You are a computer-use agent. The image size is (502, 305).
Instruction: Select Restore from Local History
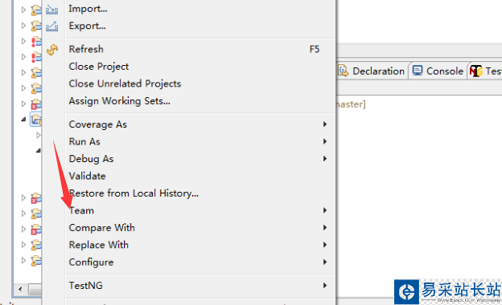pos(134,193)
